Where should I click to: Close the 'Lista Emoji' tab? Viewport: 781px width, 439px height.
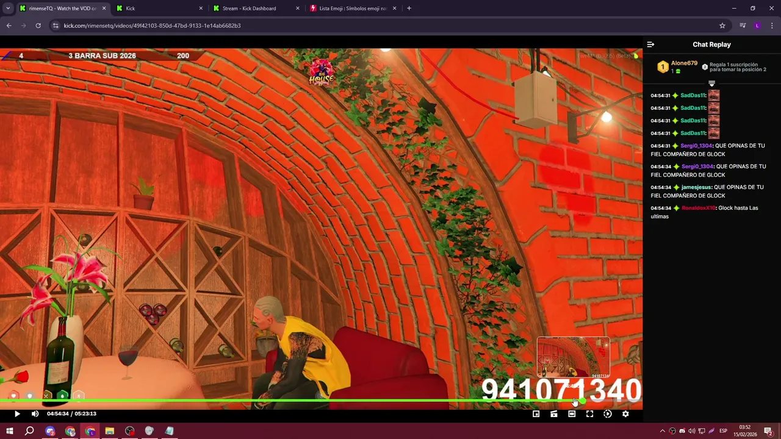click(394, 9)
